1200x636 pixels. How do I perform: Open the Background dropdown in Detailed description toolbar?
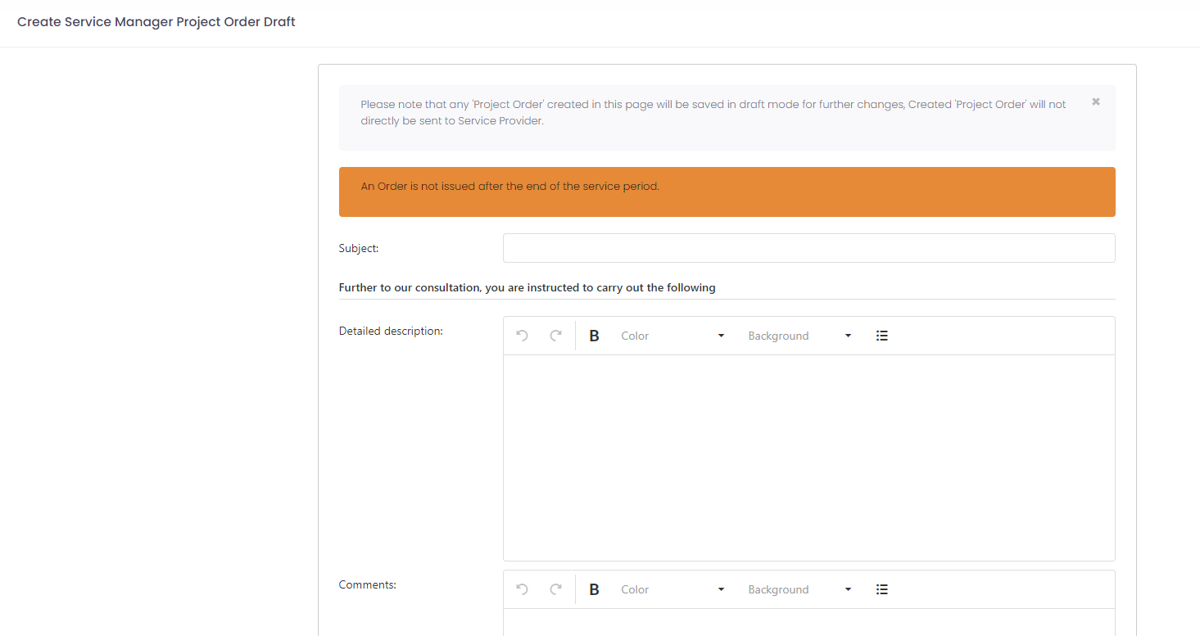pyautogui.click(x=799, y=335)
